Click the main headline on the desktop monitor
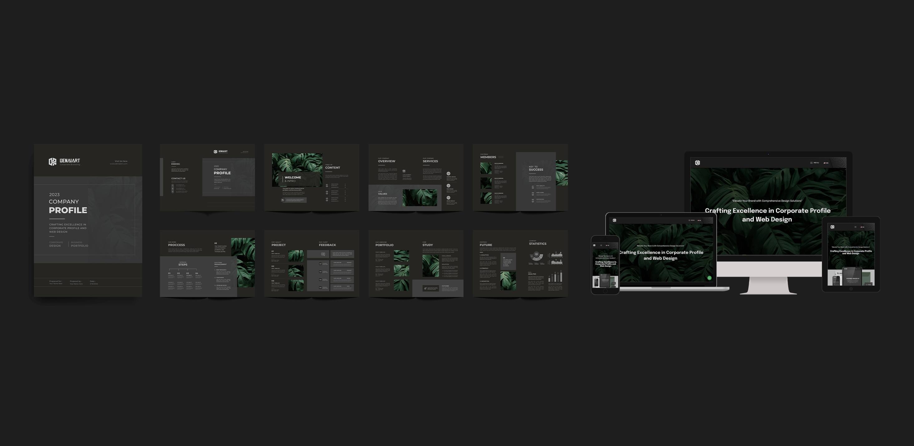 click(767, 215)
